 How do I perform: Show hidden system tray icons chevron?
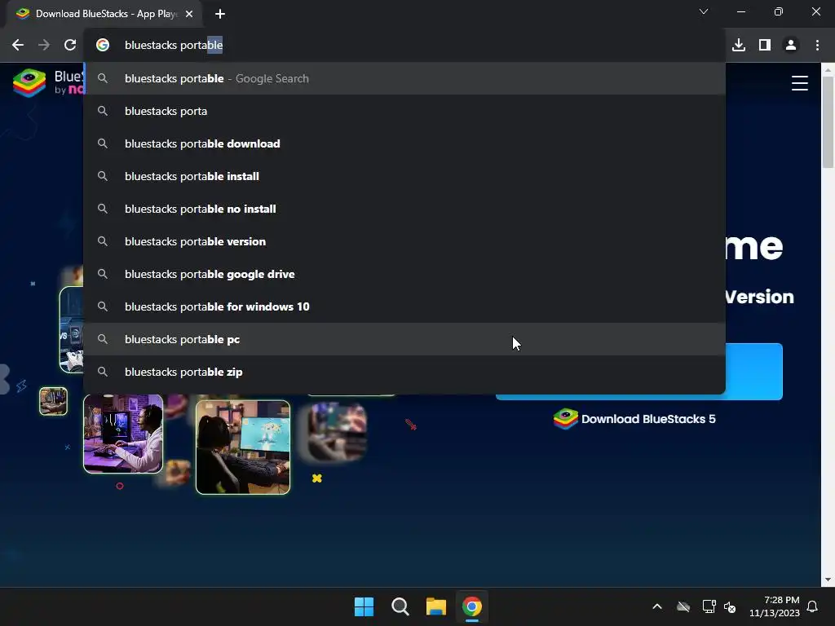pos(657,606)
